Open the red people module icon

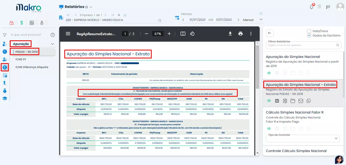(x=12, y=23)
